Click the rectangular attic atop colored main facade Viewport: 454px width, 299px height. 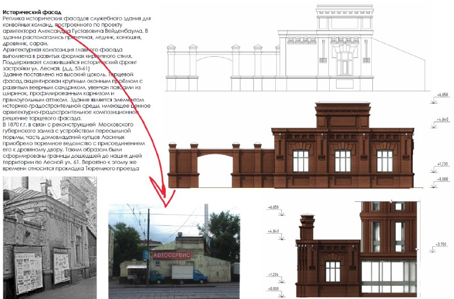coord(343,115)
